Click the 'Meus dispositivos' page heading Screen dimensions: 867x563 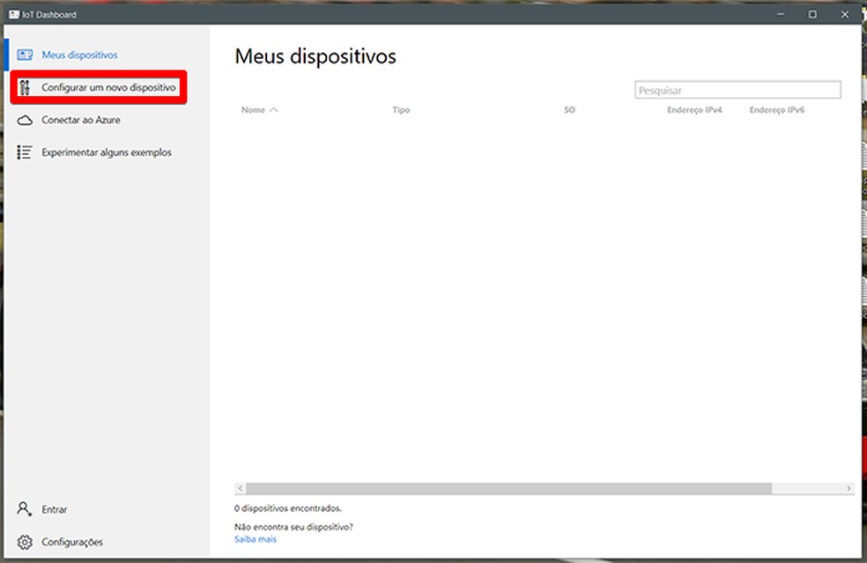pyautogui.click(x=315, y=56)
